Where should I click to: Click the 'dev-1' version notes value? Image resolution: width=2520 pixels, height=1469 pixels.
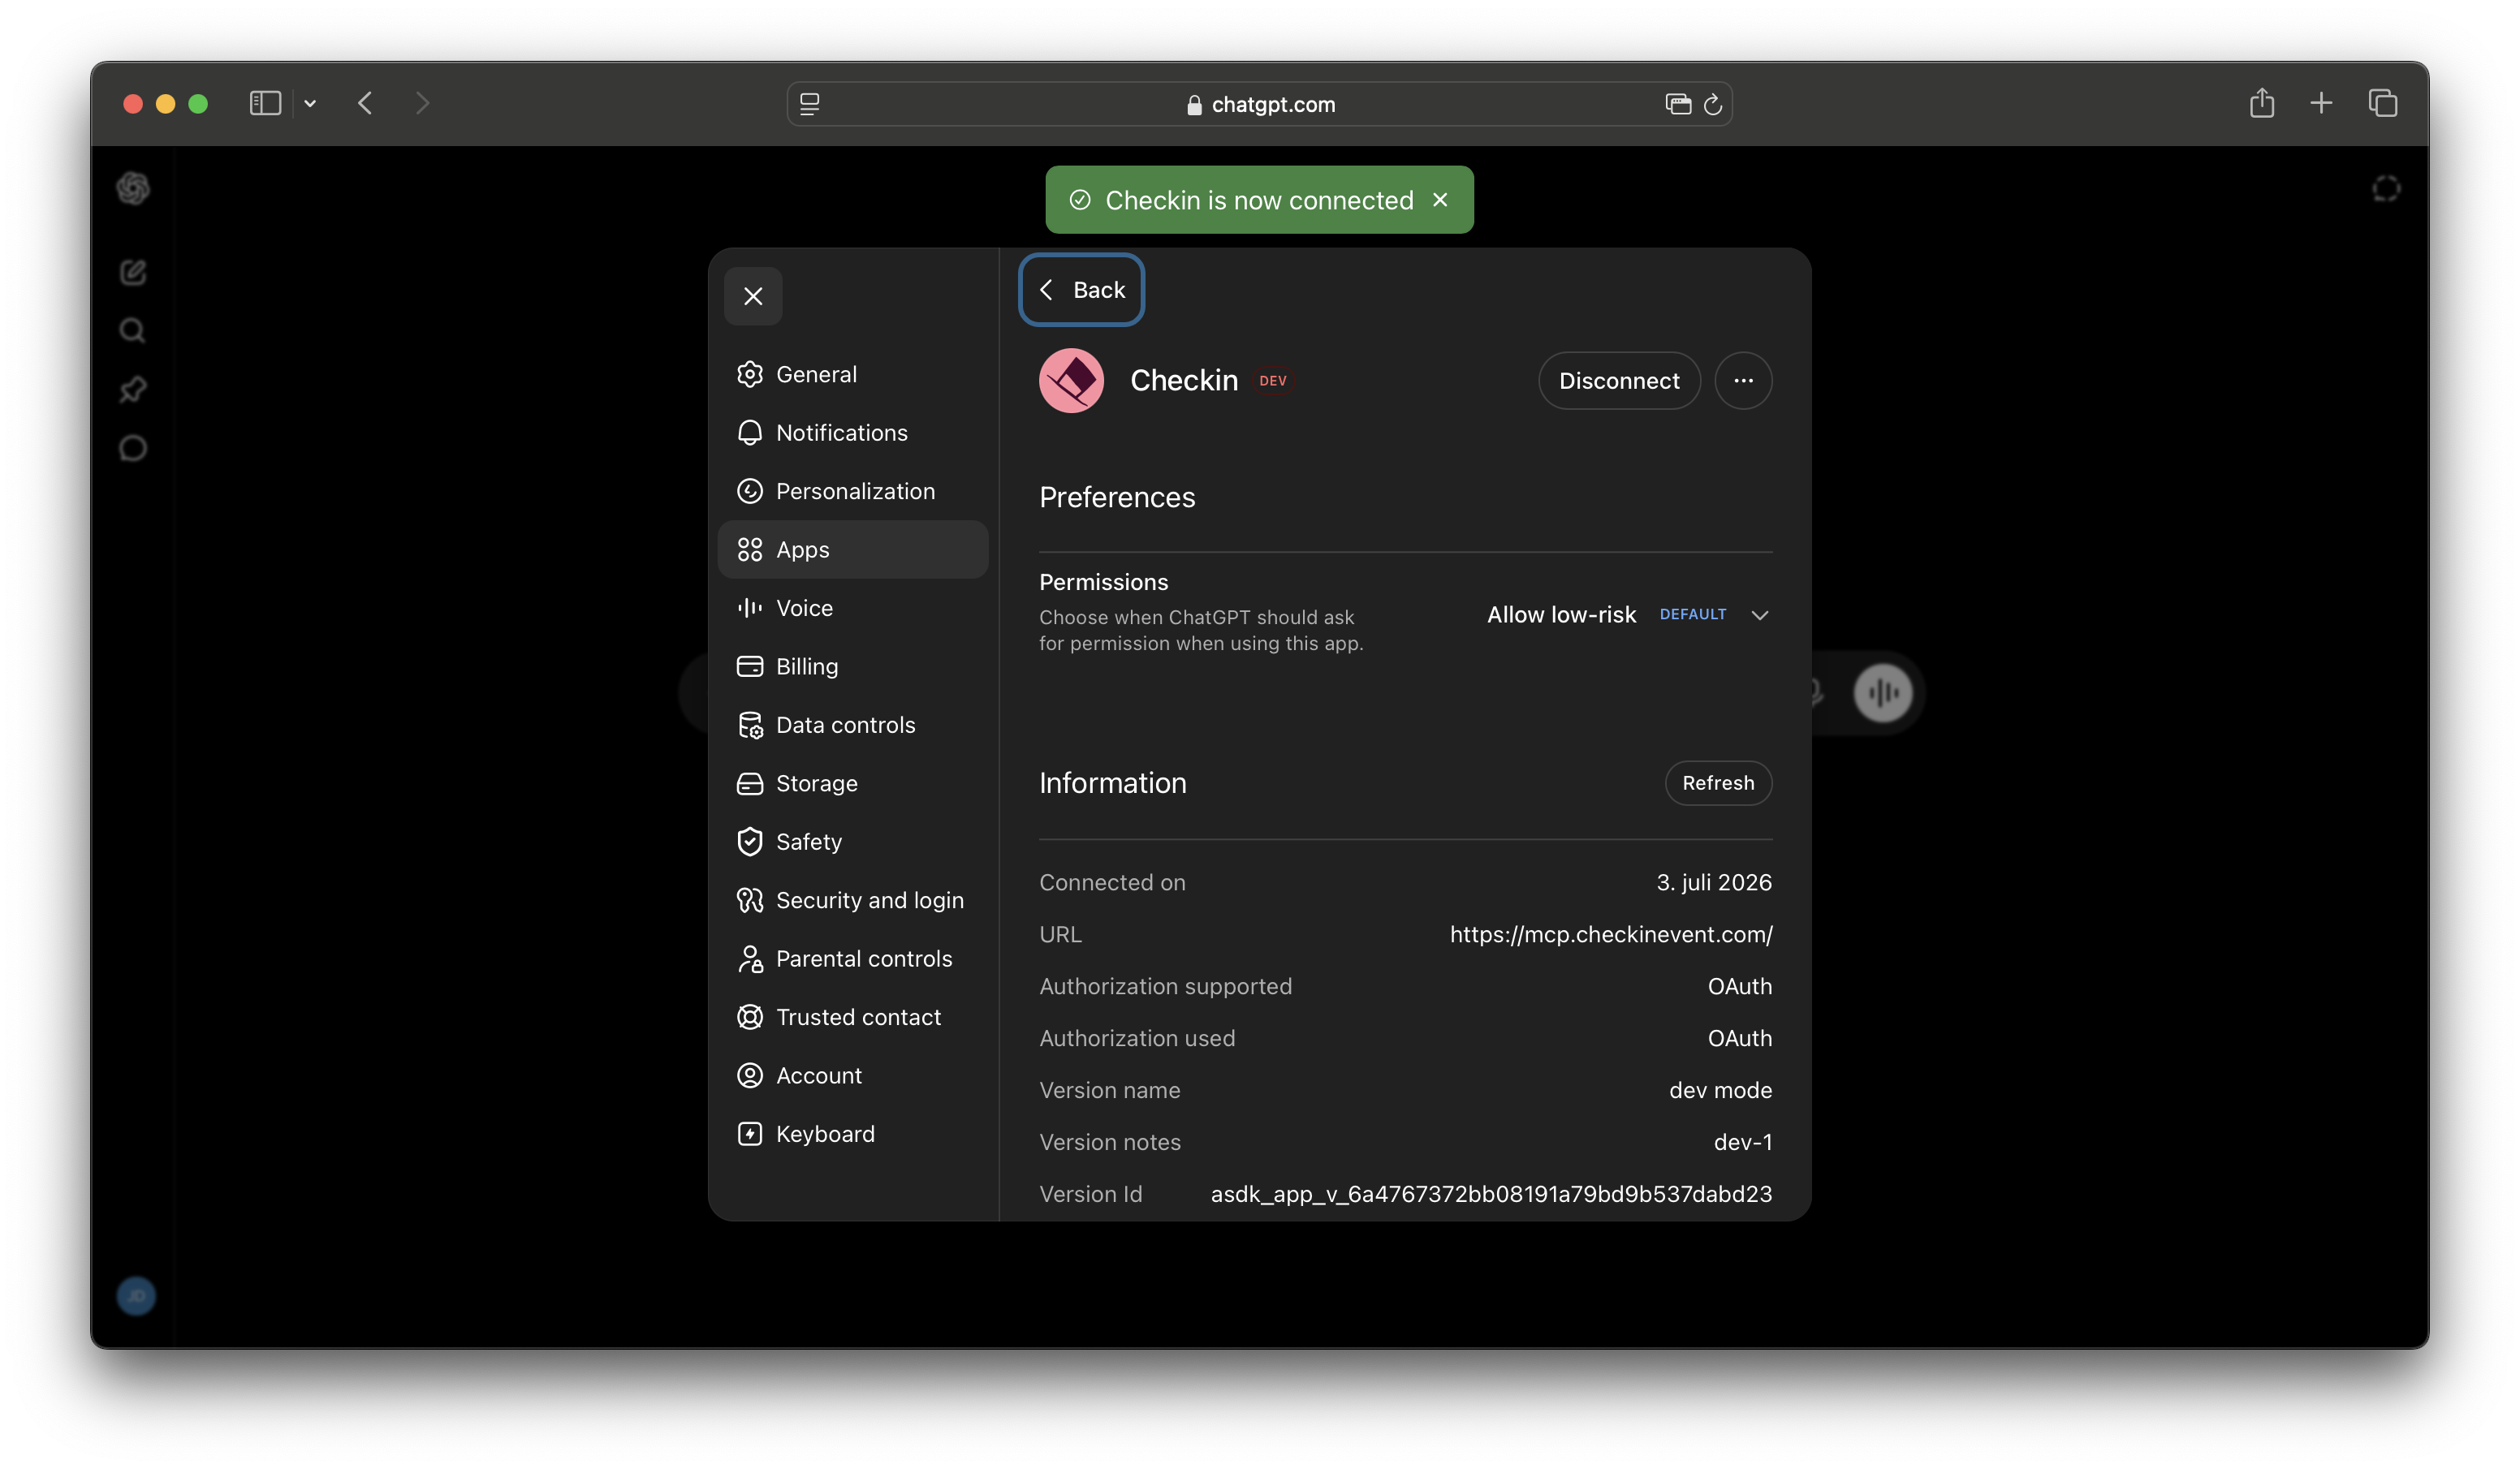(1743, 1142)
